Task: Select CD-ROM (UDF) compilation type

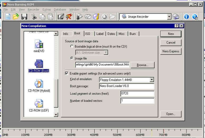Action: click(x=39, y=105)
